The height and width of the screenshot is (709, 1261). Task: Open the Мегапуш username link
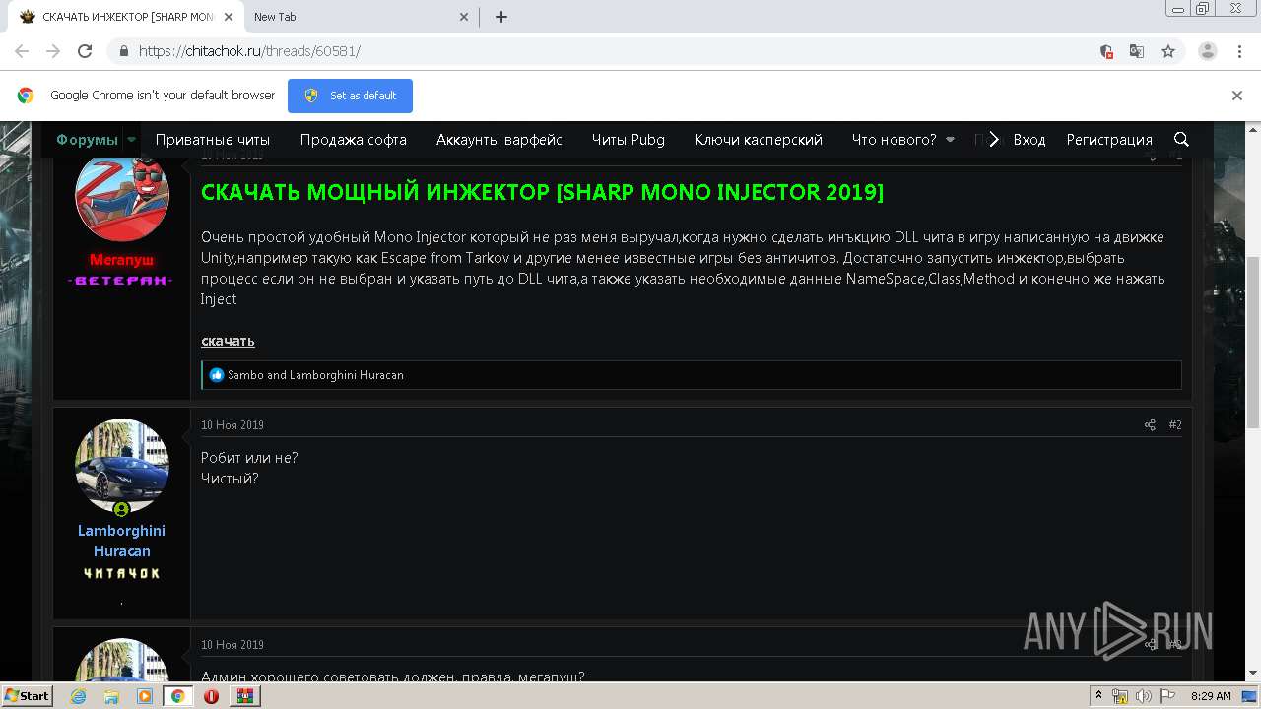point(121,260)
